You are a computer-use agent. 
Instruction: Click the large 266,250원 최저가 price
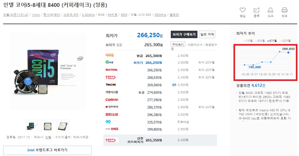[150, 35]
